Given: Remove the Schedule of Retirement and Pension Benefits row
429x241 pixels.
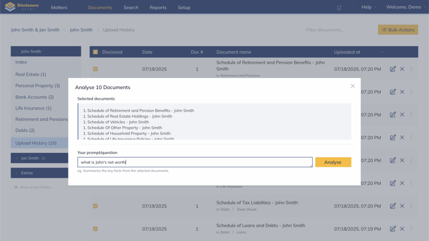Looking at the screenshot, I should 402,69.
